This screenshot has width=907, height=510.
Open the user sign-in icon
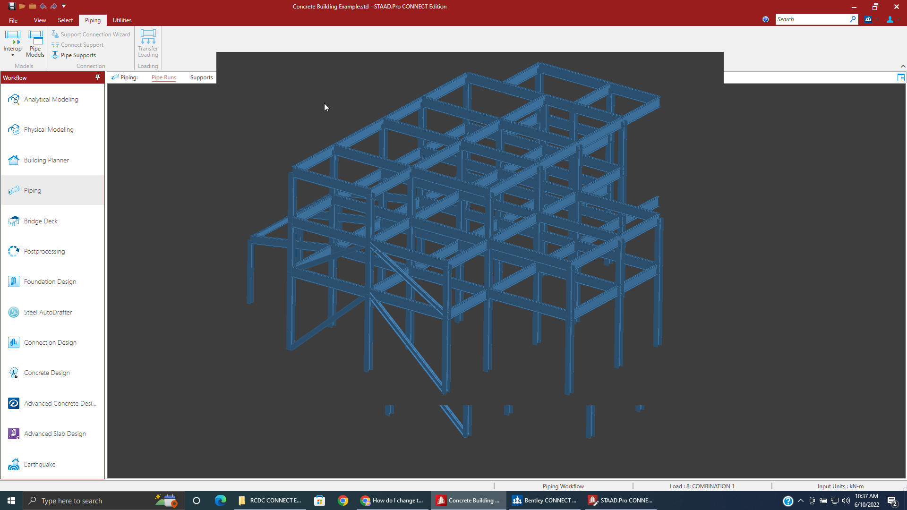890,19
